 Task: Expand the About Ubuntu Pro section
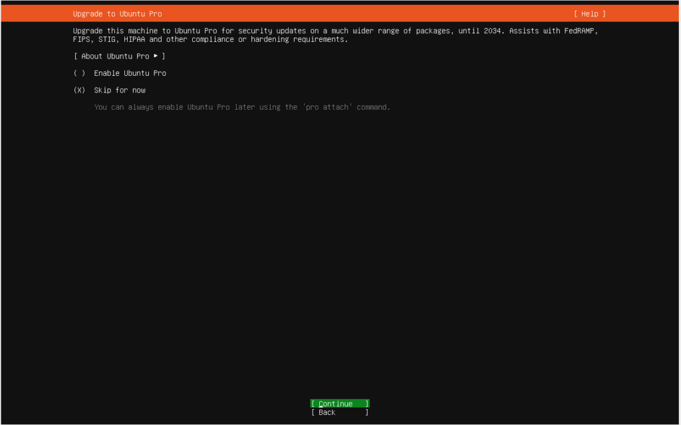coord(119,57)
